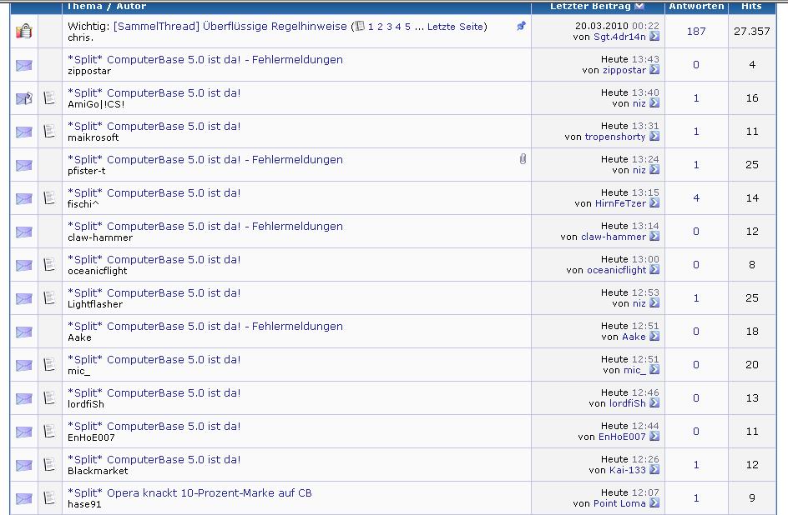
Task: Open last post arrow beside claw-hammer poster link
Action: (654, 236)
